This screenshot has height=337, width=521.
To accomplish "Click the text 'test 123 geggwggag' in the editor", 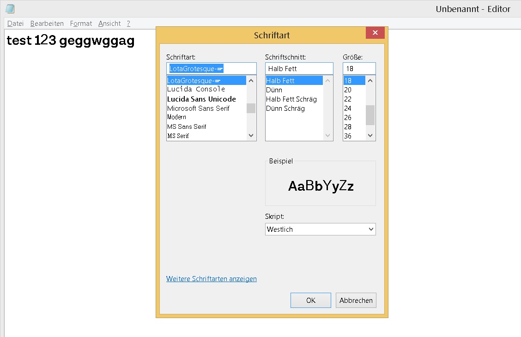I will (71, 41).
